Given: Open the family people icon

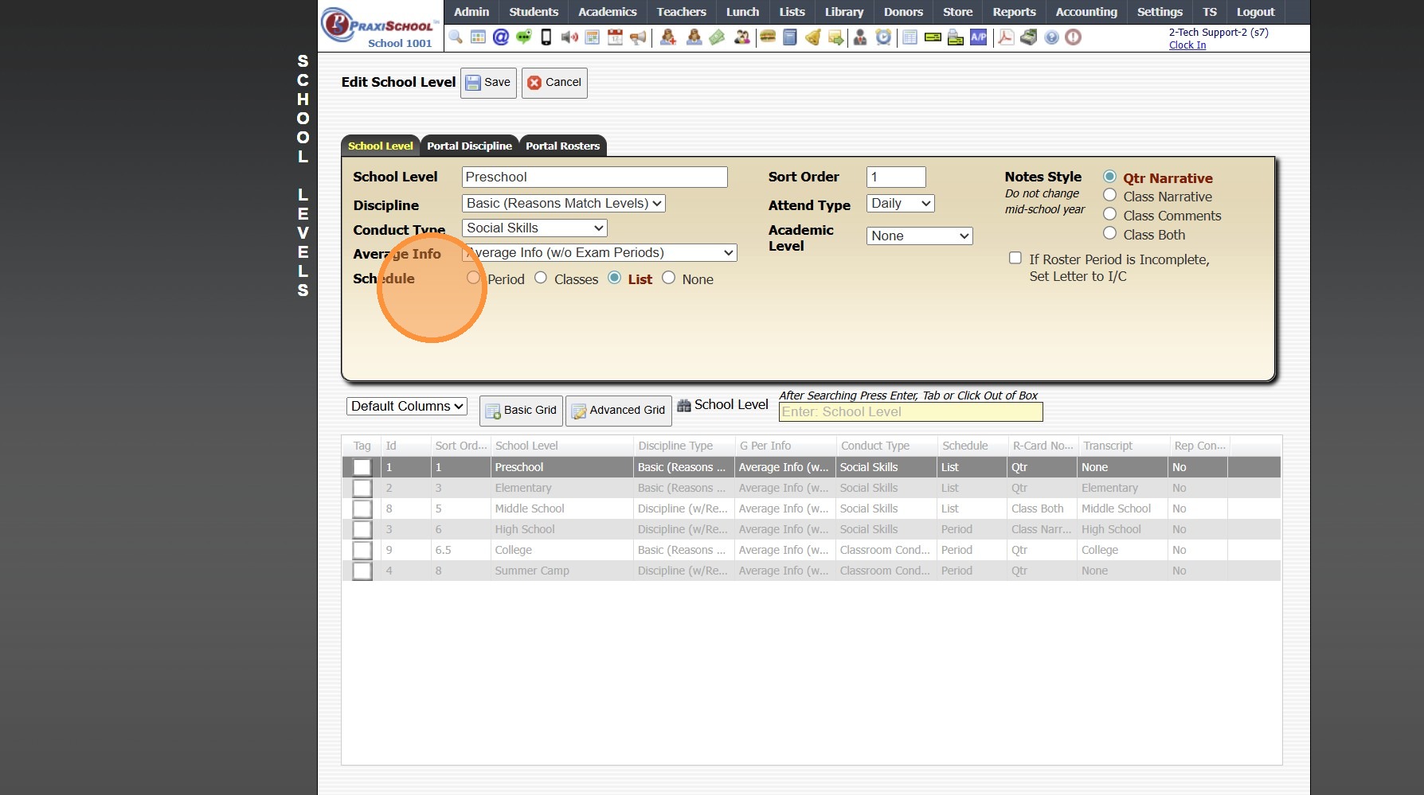Looking at the screenshot, I should (741, 37).
